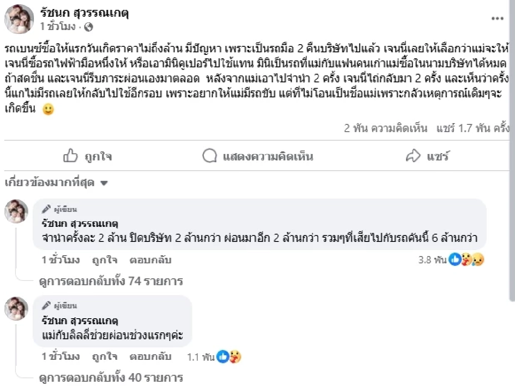Screen dimensions: 515x389
Task: Open the three-dot post options menu
Action: [497, 19]
